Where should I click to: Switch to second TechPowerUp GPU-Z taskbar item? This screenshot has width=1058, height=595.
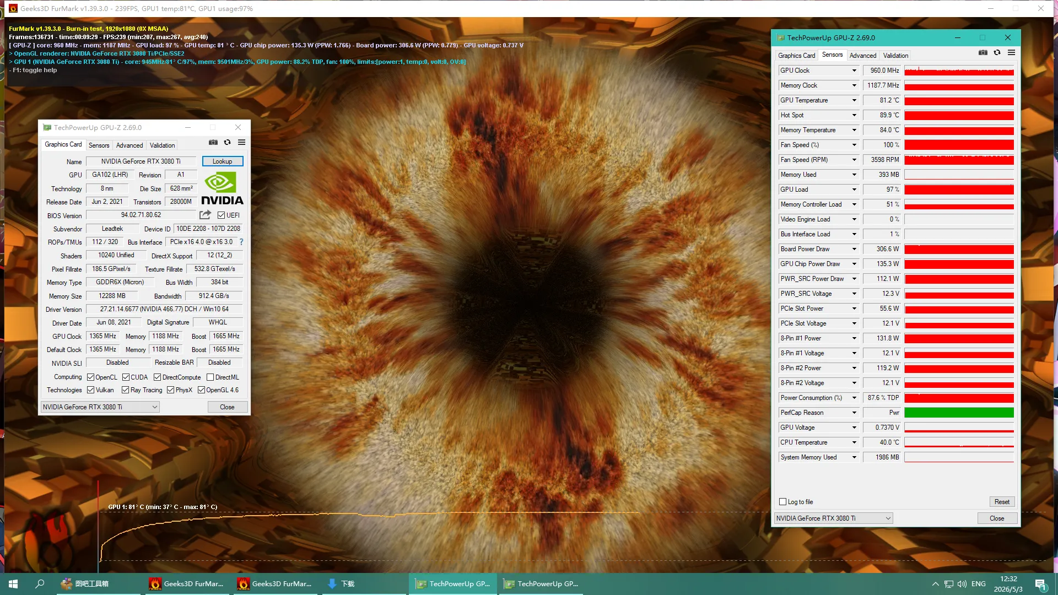541,584
